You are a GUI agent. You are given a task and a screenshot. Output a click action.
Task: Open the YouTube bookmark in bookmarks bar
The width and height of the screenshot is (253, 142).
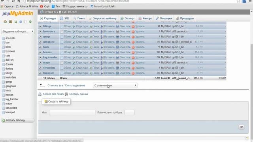tap(45, 6)
